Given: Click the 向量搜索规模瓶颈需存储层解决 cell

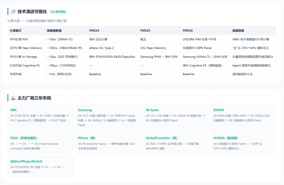Looking at the screenshot, I should point(253,56).
